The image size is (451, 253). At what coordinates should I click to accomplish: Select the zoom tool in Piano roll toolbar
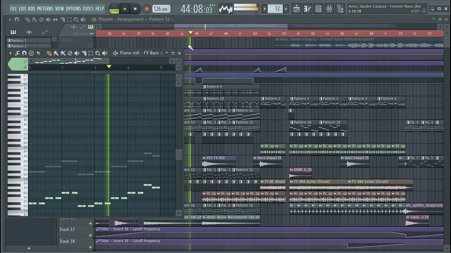tap(98, 53)
